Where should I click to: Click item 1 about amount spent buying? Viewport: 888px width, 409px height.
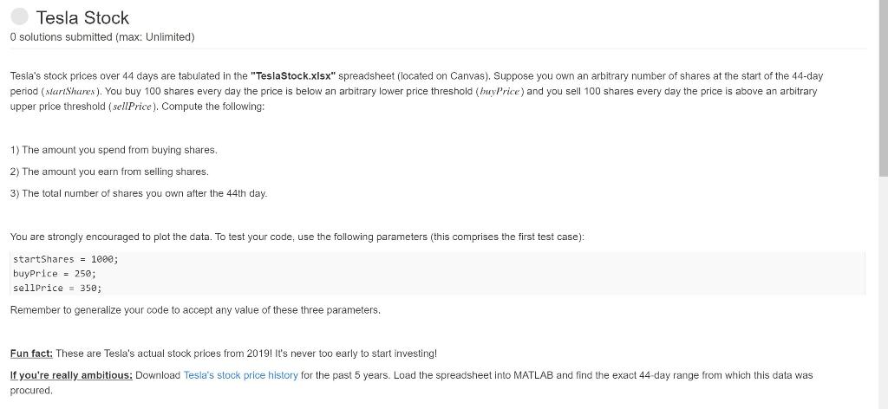point(114,151)
